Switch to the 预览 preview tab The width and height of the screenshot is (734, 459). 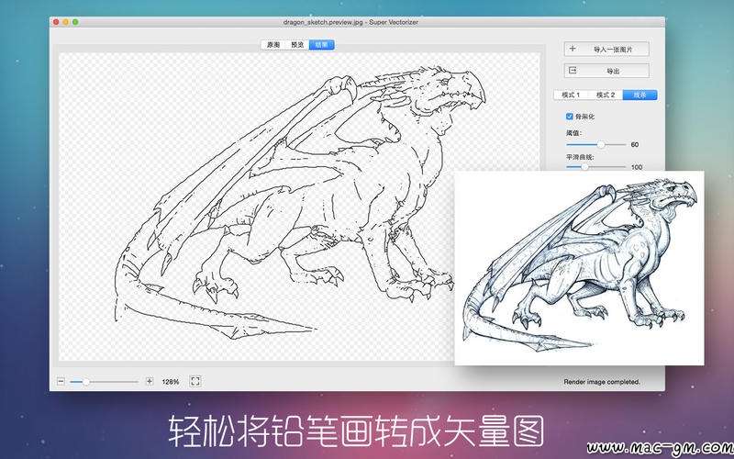tap(297, 45)
